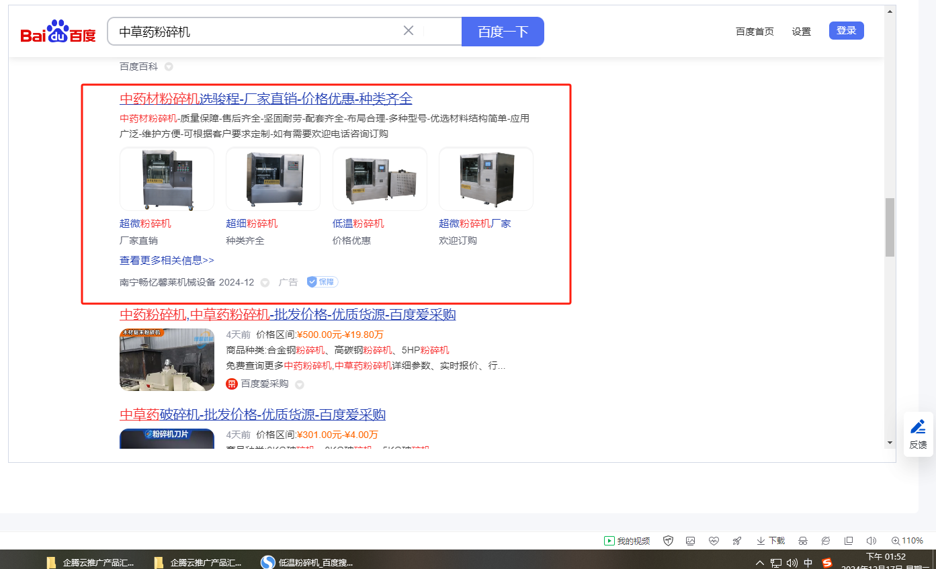Go to 百度首页
Screen dimensions: 936x569
[755, 32]
